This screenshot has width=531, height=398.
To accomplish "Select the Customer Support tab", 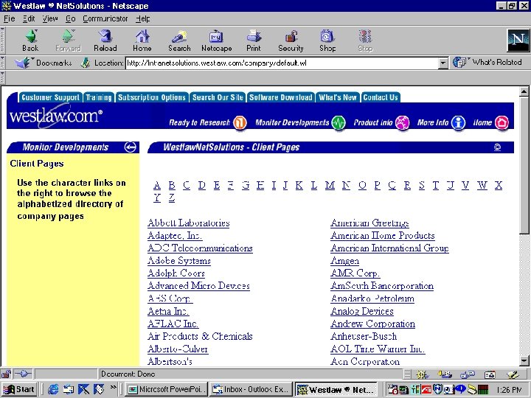I will 50,97.
